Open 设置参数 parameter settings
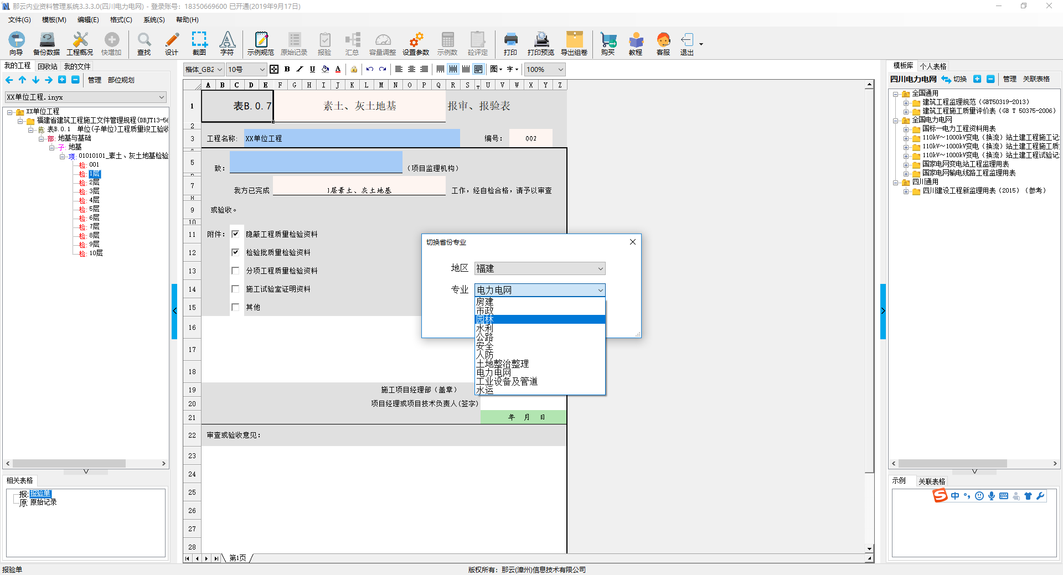This screenshot has width=1063, height=575. coord(416,44)
